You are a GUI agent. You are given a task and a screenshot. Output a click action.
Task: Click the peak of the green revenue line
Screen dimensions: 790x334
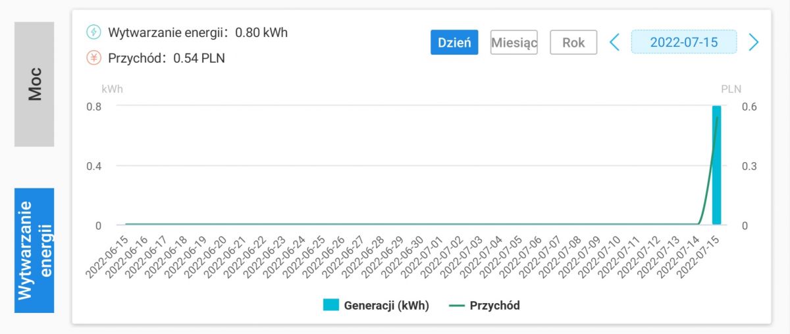(717, 117)
